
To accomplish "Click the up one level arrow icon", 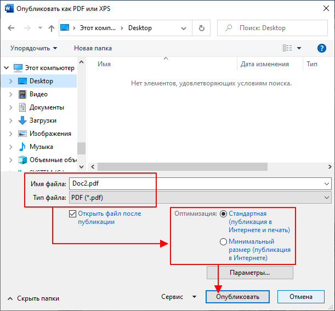I will point(52,28).
